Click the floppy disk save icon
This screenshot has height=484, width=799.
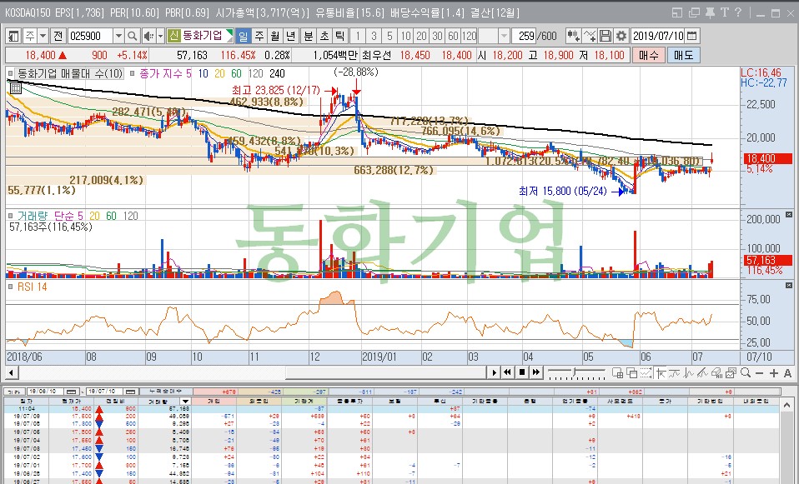606,36
